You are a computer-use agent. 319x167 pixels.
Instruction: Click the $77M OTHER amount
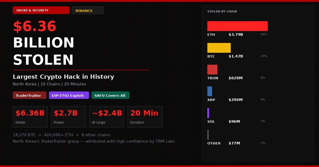pyautogui.click(x=234, y=143)
